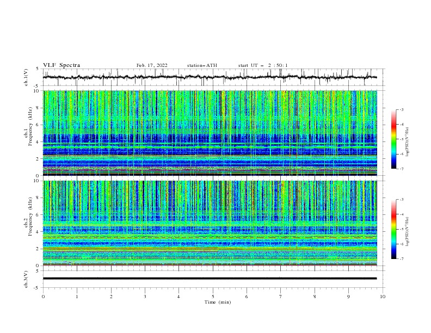
Task: Click the ch.3 flat voltage trace
Action: (x=210, y=279)
